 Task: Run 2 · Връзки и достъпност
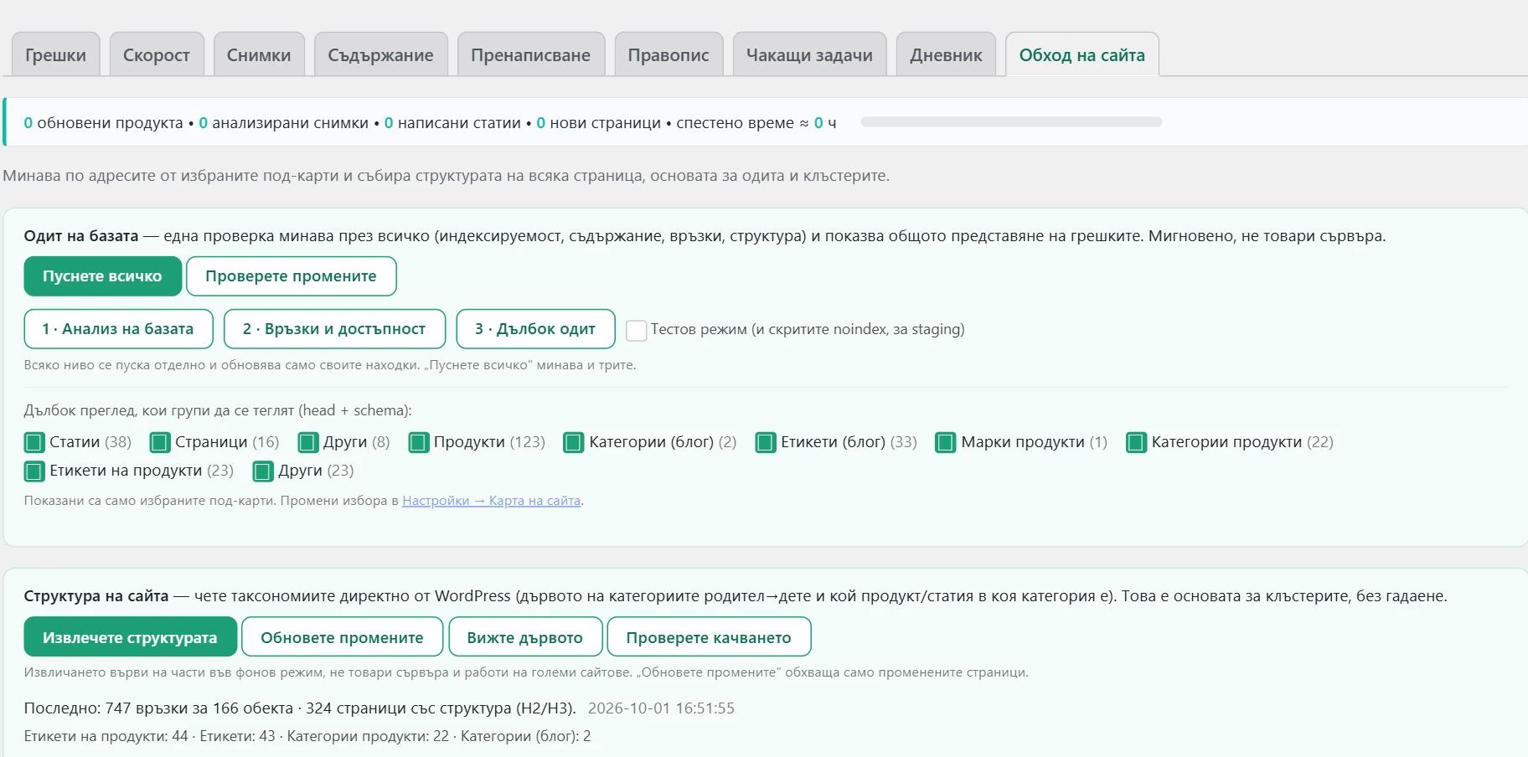(334, 329)
